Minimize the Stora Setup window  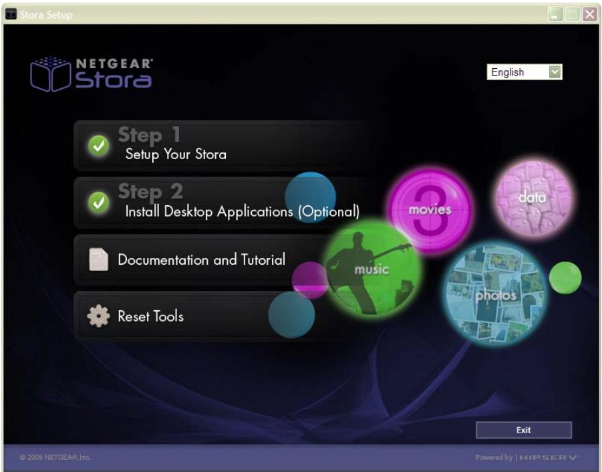point(555,15)
